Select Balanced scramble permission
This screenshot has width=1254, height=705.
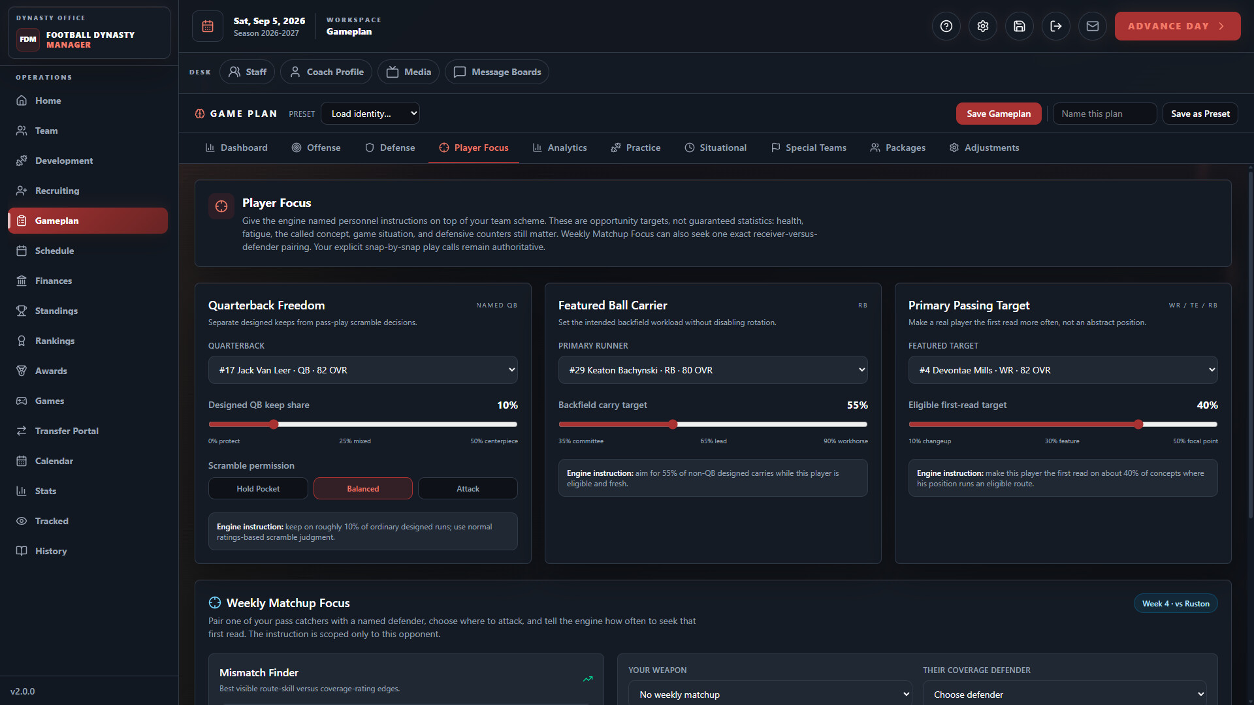pos(363,488)
